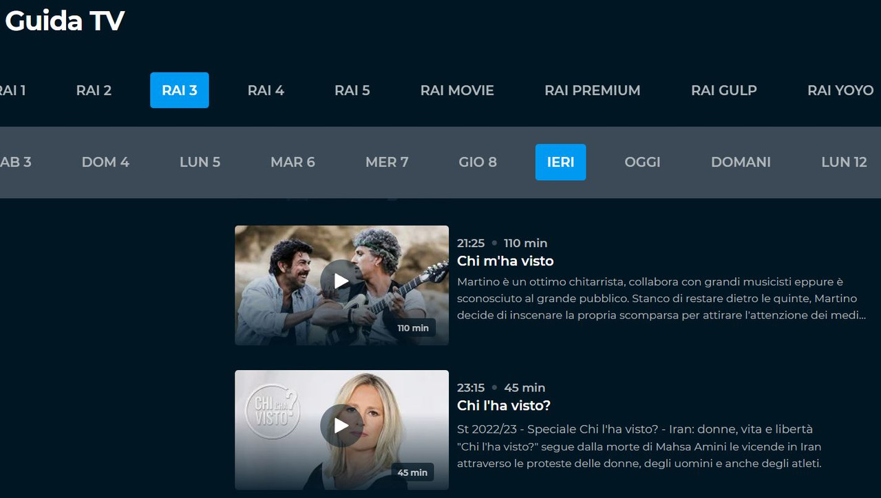The height and width of the screenshot is (498, 881).
Task: Jump to the OGGI schedule
Action: pos(642,162)
